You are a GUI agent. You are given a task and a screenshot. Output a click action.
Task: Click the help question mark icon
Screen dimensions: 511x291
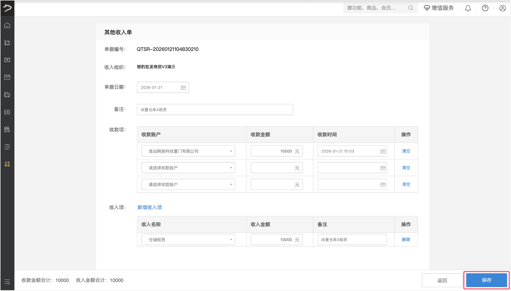click(485, 8)
